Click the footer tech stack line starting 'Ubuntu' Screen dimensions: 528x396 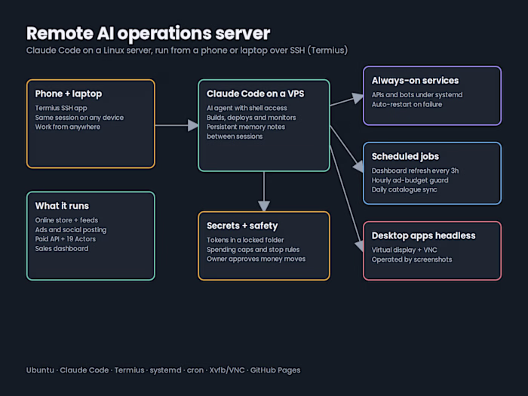coord(164,370)
